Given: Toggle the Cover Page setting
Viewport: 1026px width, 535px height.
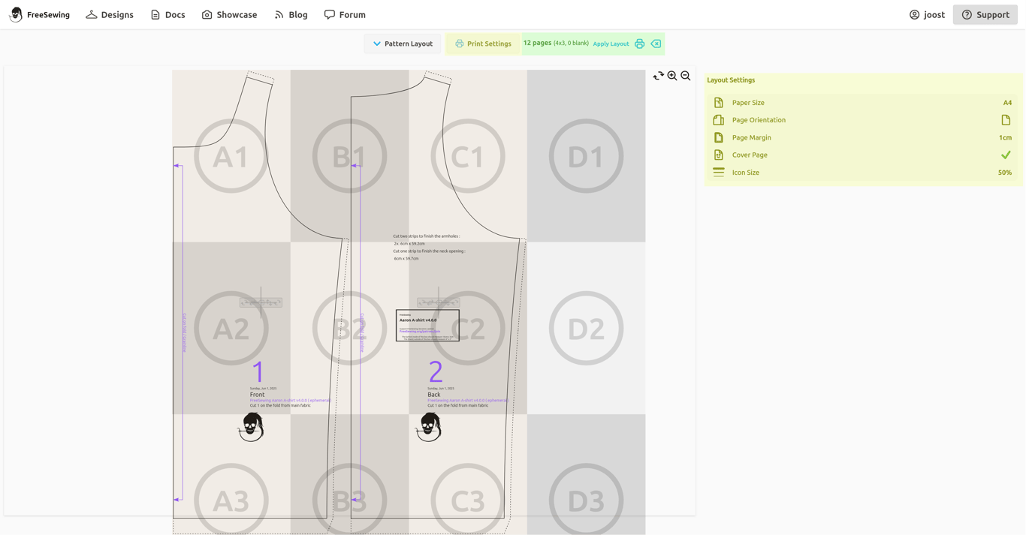Looking at the screenshot, I should [863, 155].
